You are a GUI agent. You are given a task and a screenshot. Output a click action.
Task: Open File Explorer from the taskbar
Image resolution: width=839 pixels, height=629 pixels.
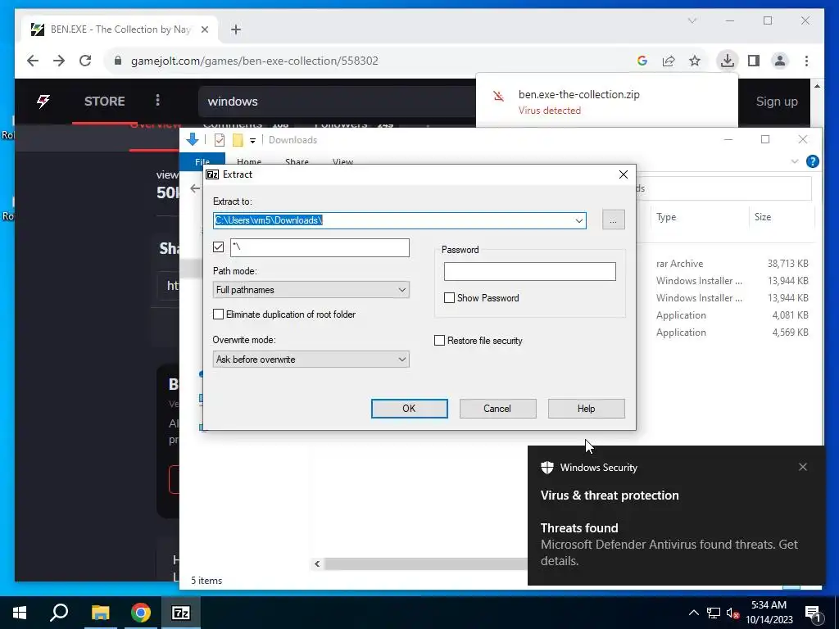(100, 613)
